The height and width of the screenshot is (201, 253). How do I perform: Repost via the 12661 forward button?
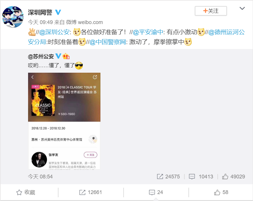coord(91,192)
